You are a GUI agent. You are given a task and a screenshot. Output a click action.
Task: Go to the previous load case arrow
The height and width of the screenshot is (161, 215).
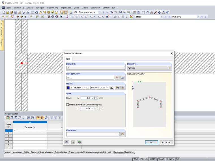[104, 12]
